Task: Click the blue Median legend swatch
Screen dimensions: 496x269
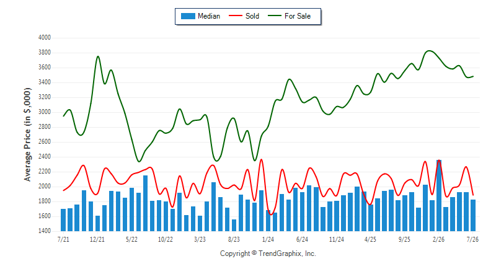Action: click(188, 16)
